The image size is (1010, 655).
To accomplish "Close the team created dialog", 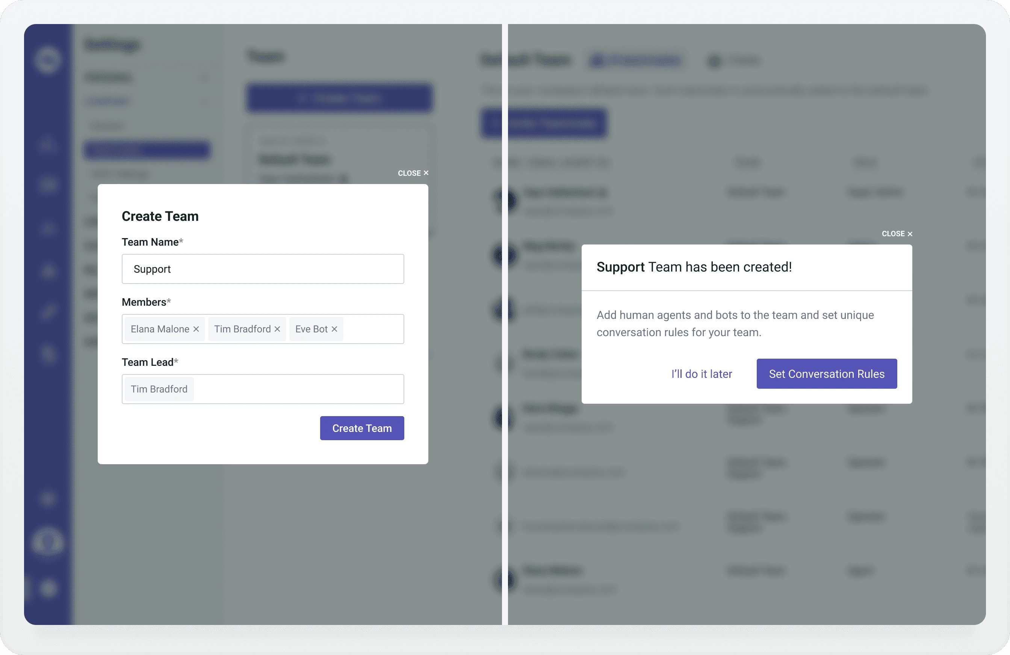I will 897,234.
